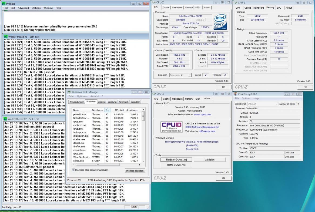Toggle 'Prozesse aller Benutzer anzeigen' checkbox
The image size is (315, 212).
(73, 170)
